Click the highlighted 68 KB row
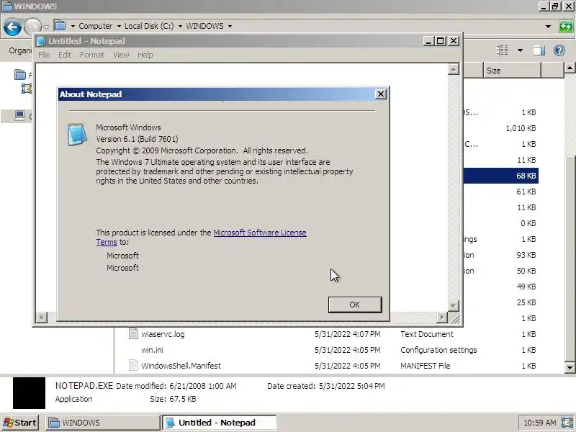 point(501,176)
